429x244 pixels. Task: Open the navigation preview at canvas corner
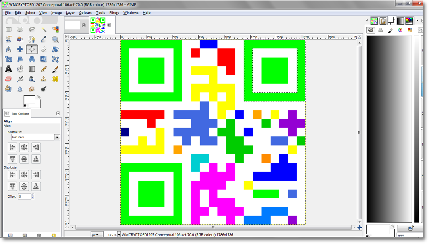point(359,227)
